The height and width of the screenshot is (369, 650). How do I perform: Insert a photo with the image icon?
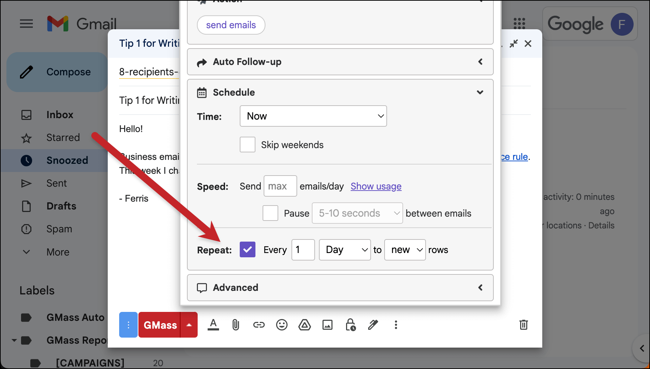click(x=327, y=325)
